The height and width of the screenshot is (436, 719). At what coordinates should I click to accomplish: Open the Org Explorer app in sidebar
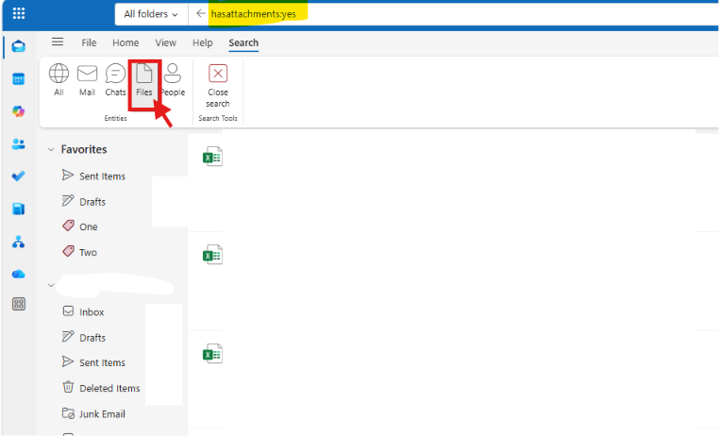click(18, 242)
